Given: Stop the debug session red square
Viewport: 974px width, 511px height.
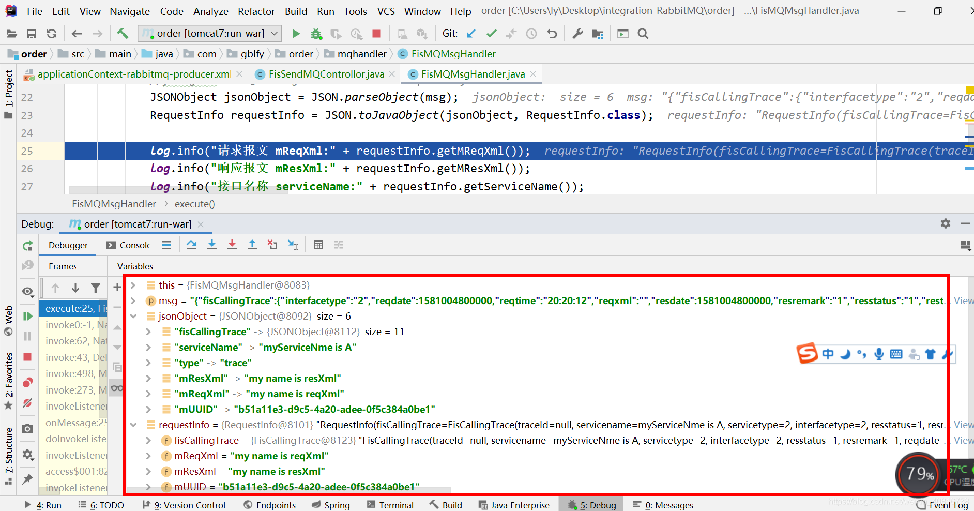Looking at the screenshot, I should pyautogui.click(x=27, y=357).
